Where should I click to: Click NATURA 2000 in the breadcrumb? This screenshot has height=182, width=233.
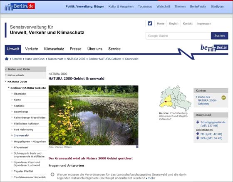(76, 59)
